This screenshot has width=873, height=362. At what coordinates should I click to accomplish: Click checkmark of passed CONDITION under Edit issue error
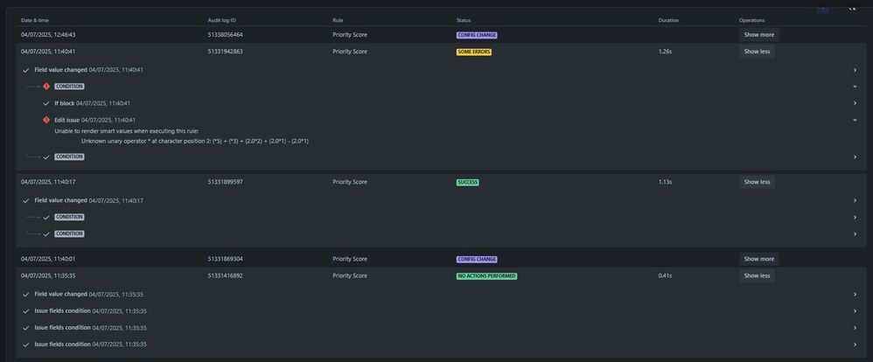pyautogui.click(x=46, y=157)
